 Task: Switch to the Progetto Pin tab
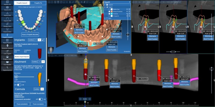(38, 3)
